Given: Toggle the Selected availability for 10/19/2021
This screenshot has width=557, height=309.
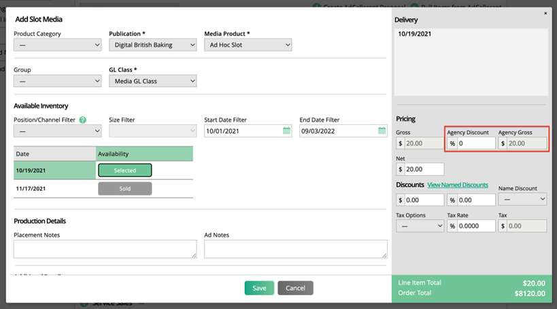Looking at the screenshot, I should pyautogui.click(x=124, y=170).
